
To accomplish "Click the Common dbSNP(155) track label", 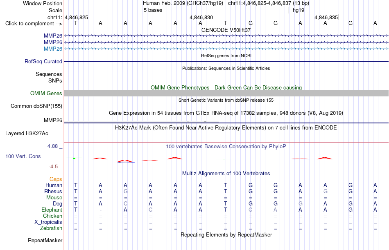I will [36, 106].
